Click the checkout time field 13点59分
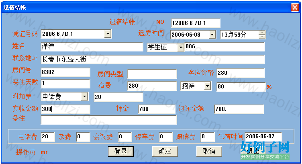The width and height of the screenshot is (302, 164). (239, 35)
